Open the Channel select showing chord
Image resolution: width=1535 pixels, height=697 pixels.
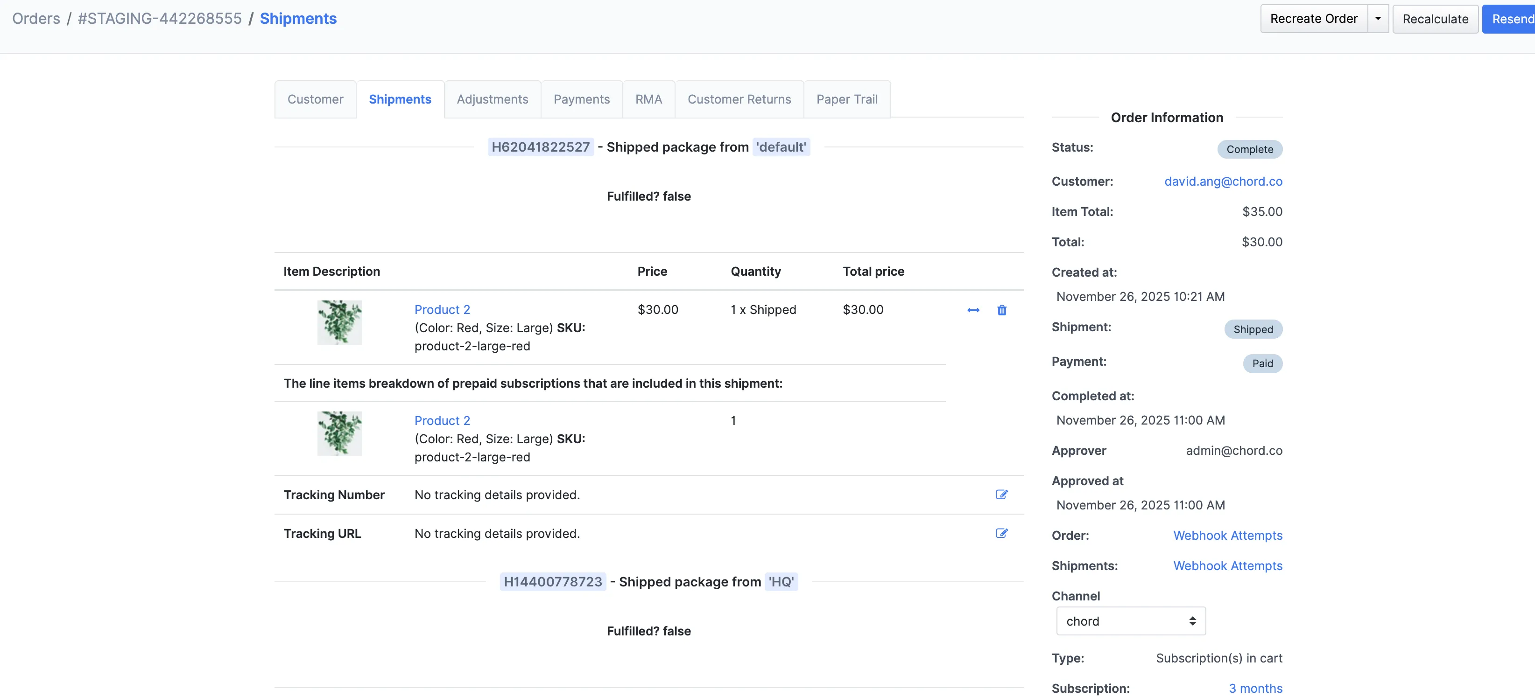1130,621
